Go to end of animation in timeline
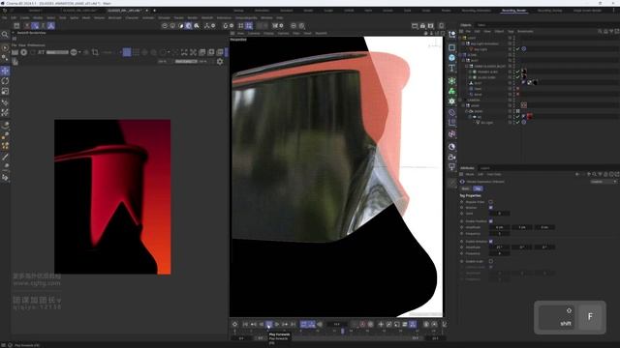Image resolution: width=620 pixels, height=348 pixels. pyautogui.click(x=293, y=325)
